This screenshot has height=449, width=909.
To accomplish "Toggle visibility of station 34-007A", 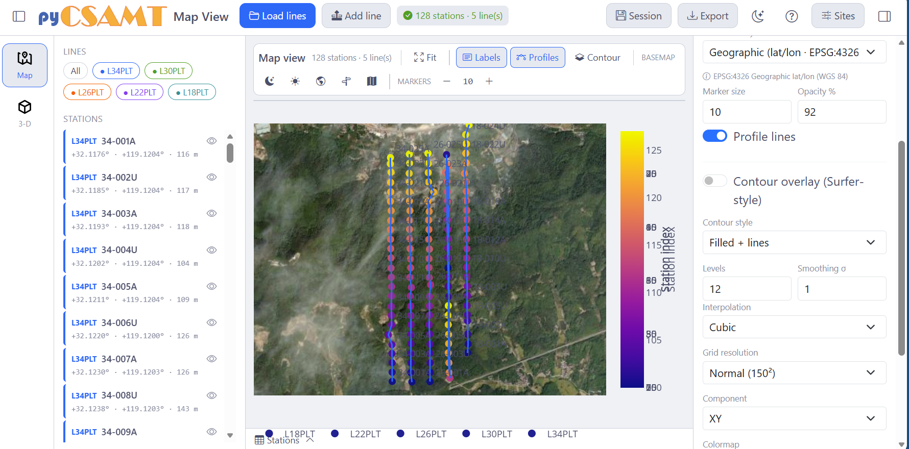I will coord(211,359).
